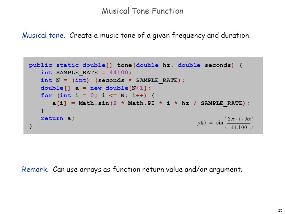Select the blue heading "Musical tone."
Viewport: 285px width, 214px height.
coord(43,35)
